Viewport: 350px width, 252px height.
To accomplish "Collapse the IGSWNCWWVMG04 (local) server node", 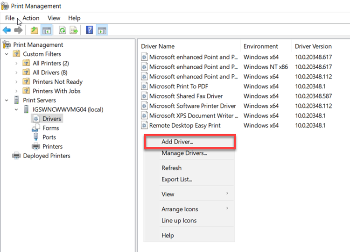I will coord(17,109).
